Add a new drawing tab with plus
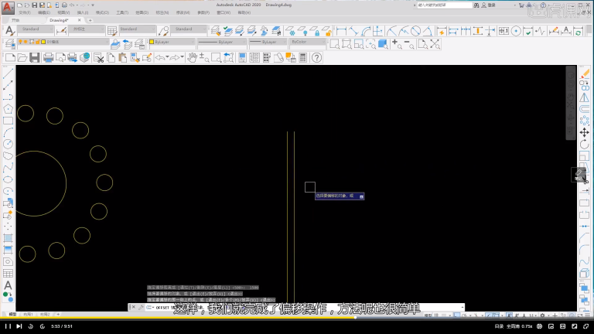The width and height of the screenshot is (594, 334). [90, 20]
